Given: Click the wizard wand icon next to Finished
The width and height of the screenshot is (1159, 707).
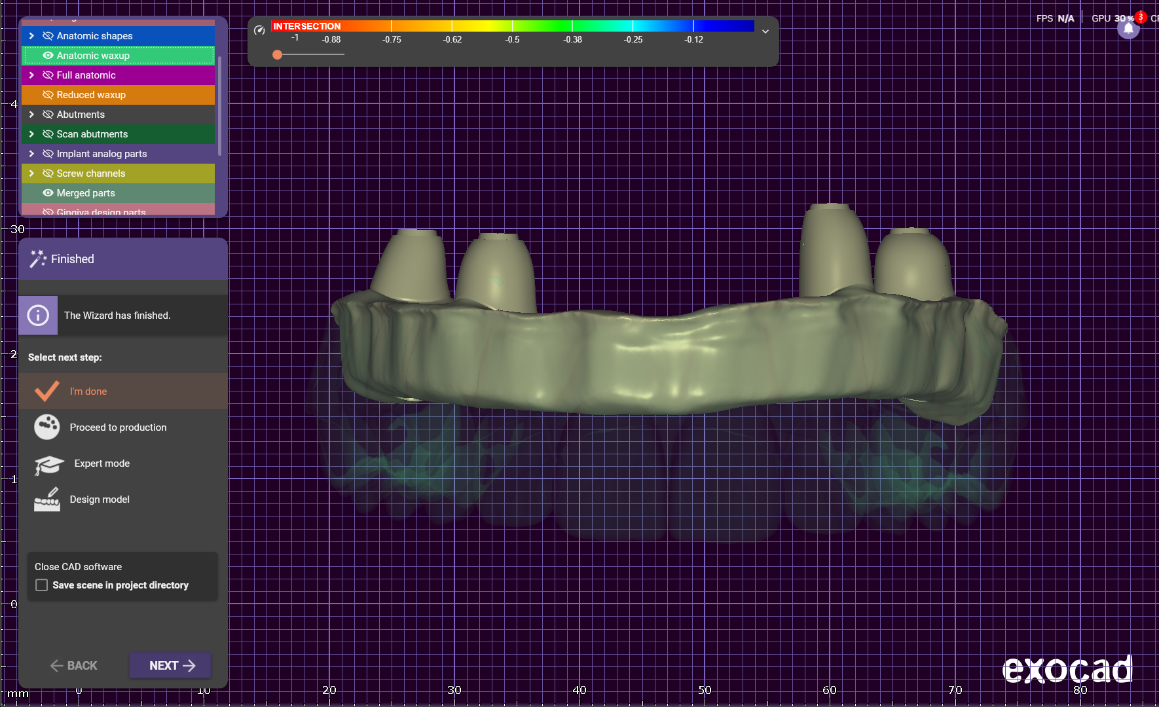Looking at the screenshot, I should click(x=37, y=259).
